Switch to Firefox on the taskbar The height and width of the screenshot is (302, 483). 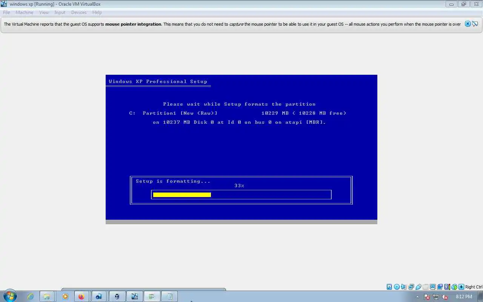coord(81,296)
